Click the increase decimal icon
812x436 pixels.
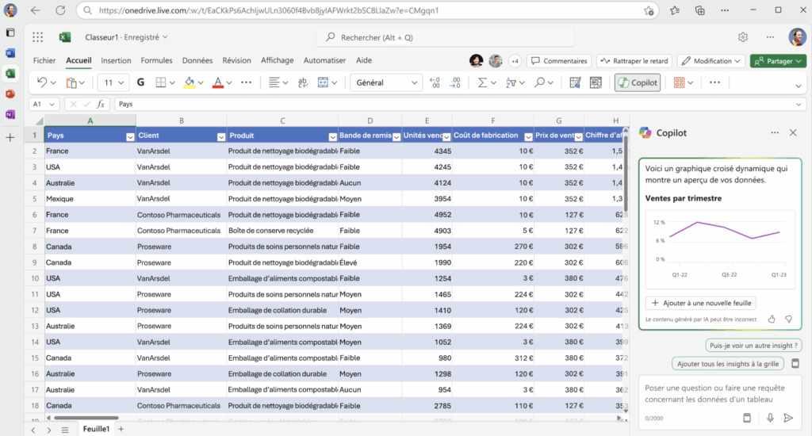tap(435, 82)
